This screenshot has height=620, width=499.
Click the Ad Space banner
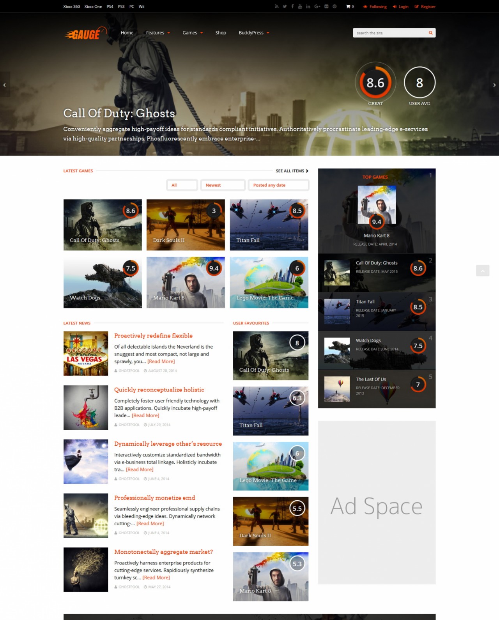[x=377, y=503]
